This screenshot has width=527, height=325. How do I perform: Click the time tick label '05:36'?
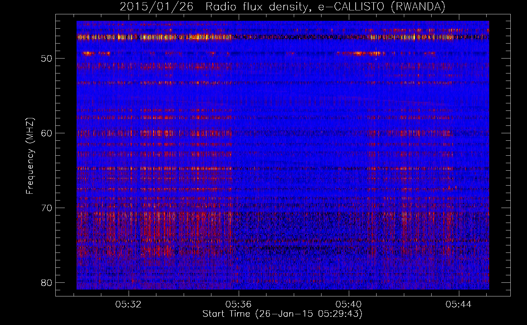pos(238,305)
